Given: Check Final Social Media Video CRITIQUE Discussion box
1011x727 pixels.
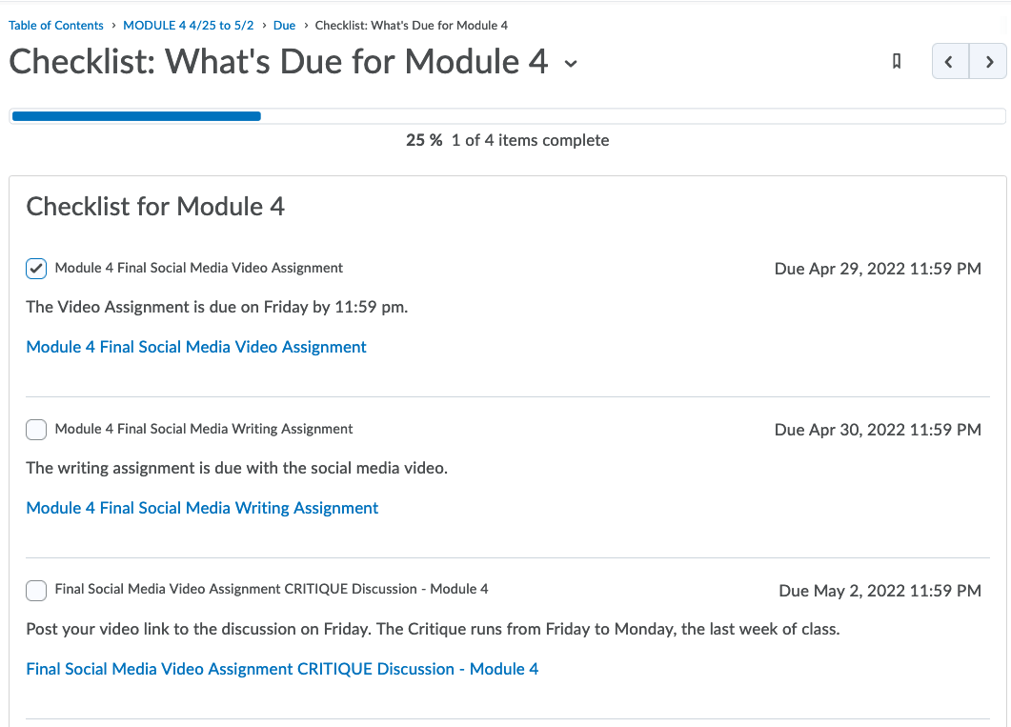Looking at the screenshot, I should pos(36,590).
